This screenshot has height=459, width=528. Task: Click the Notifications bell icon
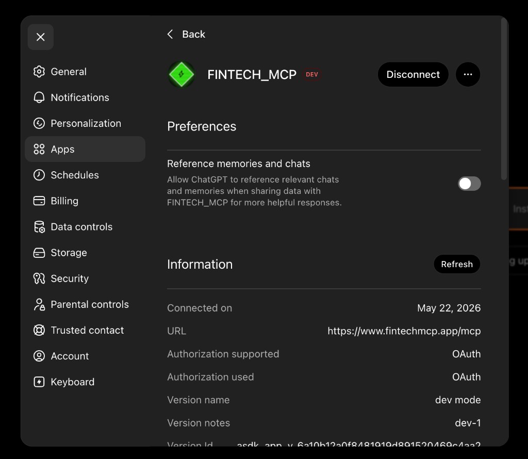click(39, 97)
